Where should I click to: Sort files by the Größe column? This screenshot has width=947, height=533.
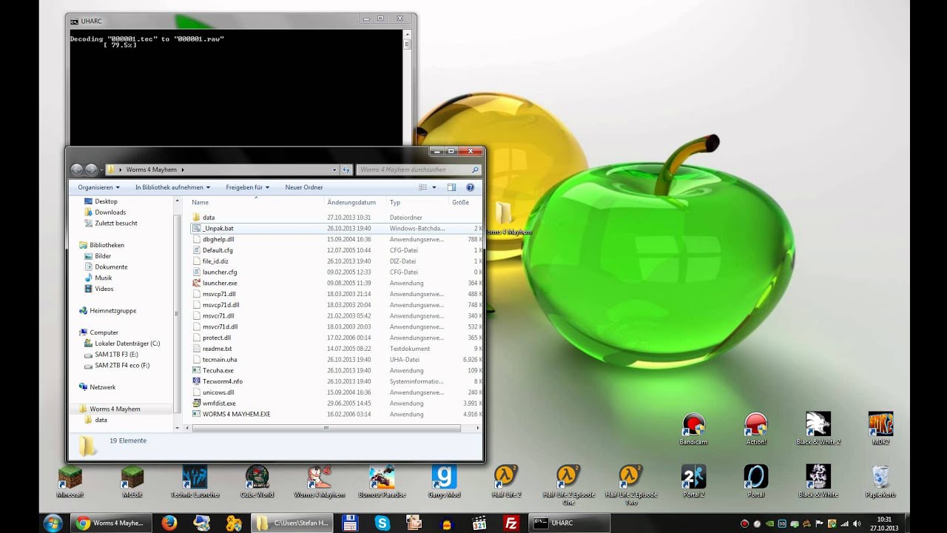coord(465,202)
